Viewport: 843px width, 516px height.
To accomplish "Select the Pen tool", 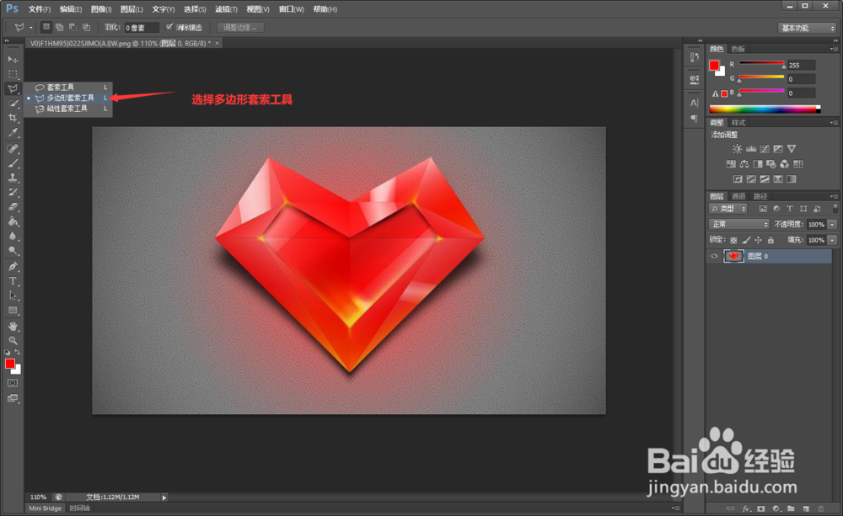I will coord(13,266).
